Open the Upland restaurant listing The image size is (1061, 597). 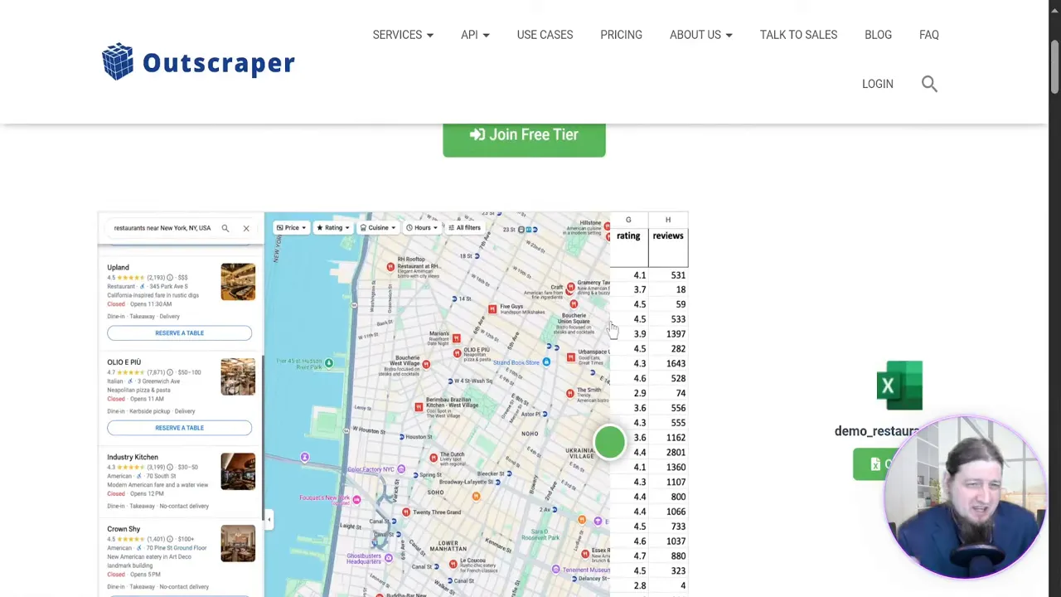point(118,267)
